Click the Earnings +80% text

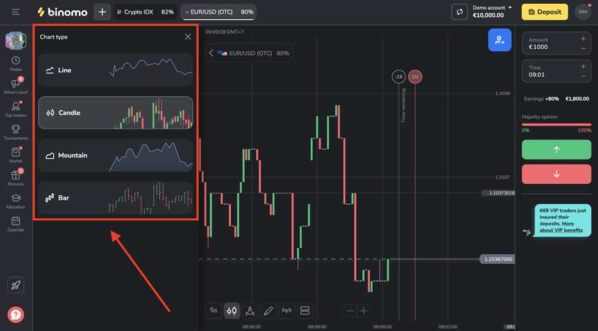coord(541,99)
